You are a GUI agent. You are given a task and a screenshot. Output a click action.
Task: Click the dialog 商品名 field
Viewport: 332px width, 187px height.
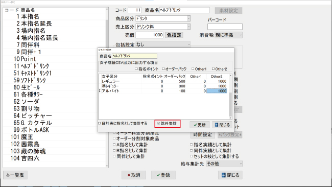(134, 56)
